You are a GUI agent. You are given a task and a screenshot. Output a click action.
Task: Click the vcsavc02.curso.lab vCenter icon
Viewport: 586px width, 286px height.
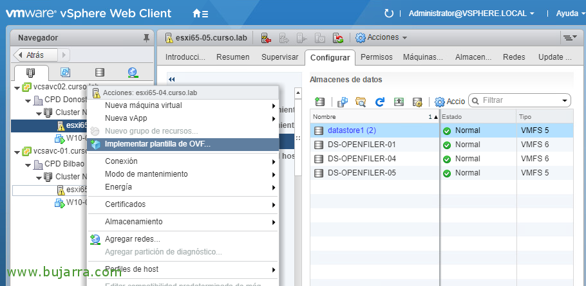coord(26,87)
